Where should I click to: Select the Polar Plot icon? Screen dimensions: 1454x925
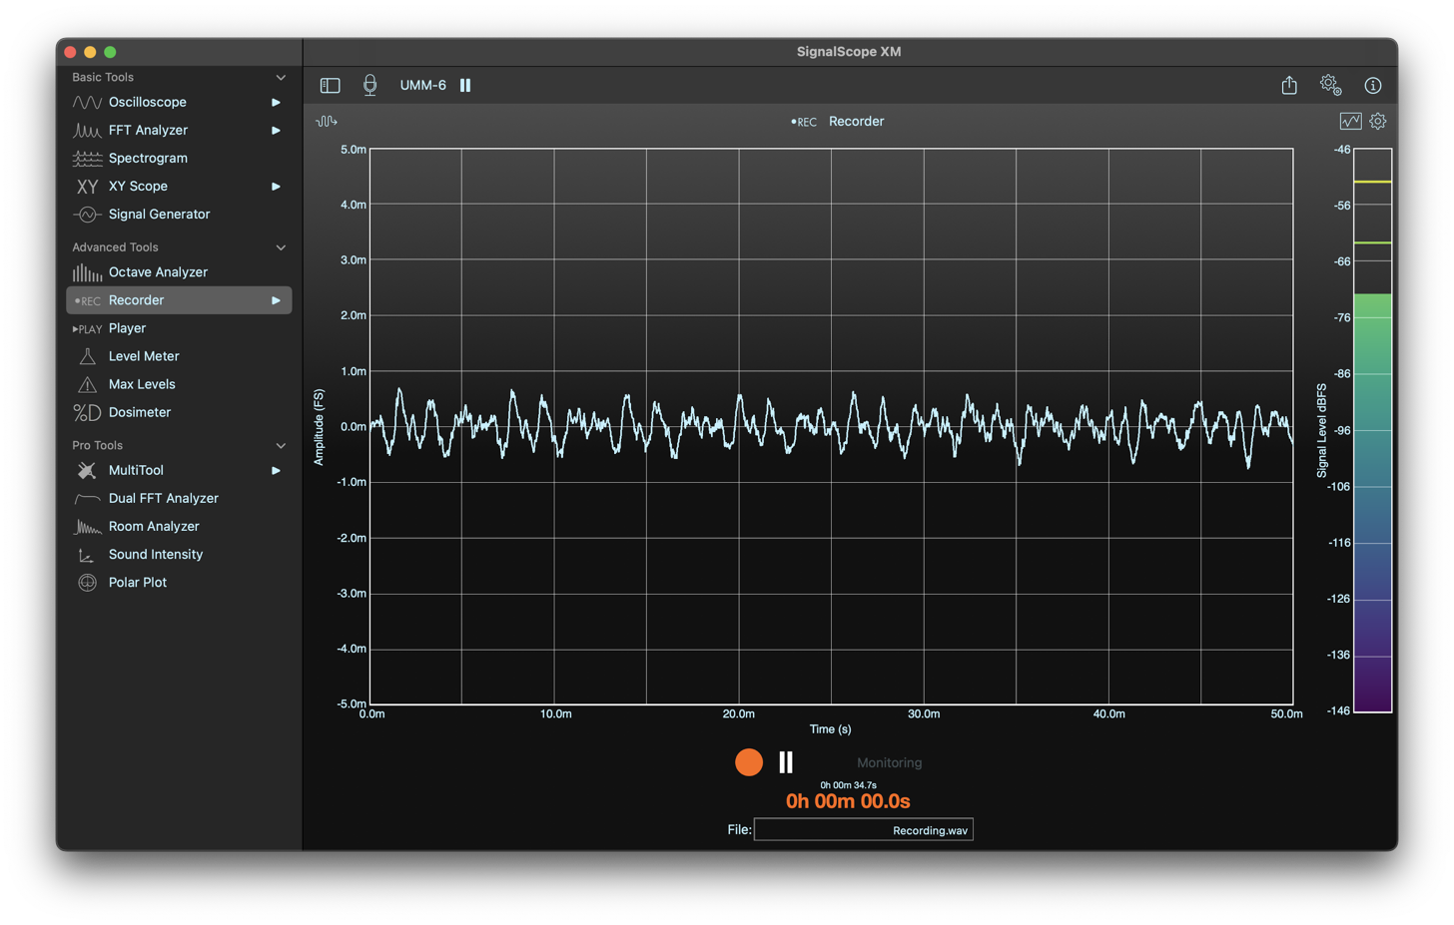coord(87,583)
